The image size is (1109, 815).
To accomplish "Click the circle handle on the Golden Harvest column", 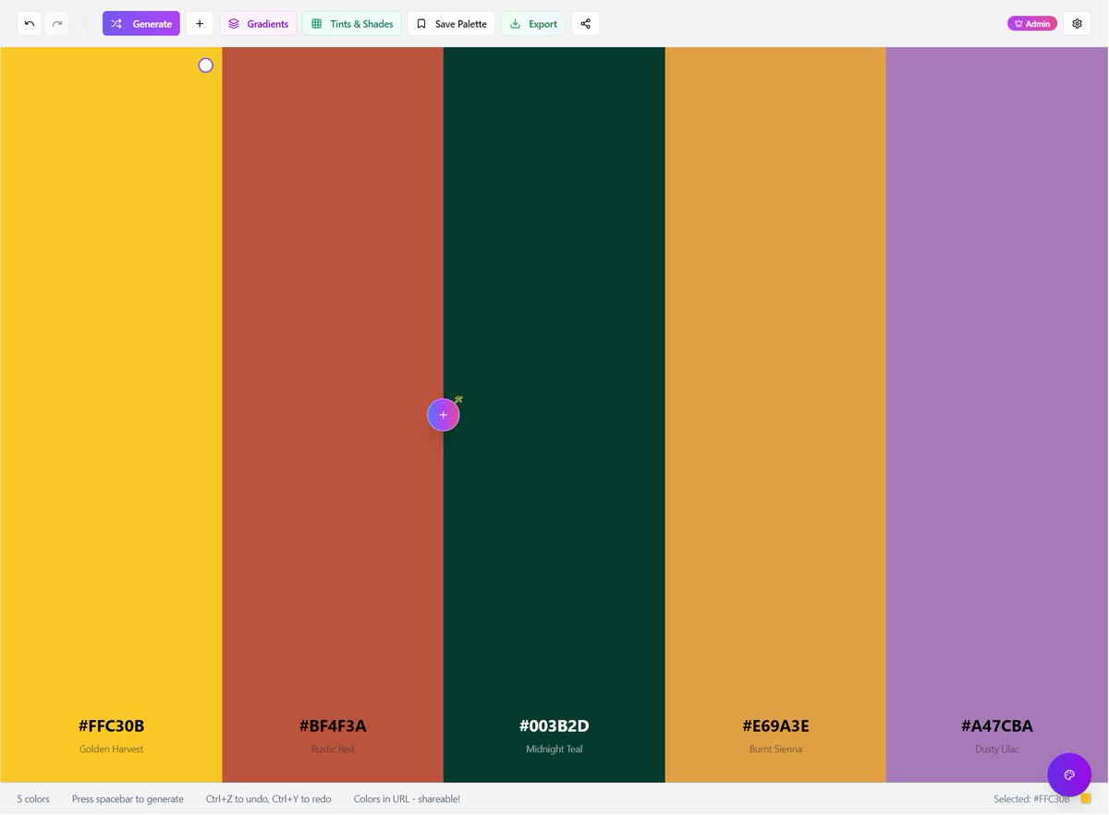I will (206, 66).
